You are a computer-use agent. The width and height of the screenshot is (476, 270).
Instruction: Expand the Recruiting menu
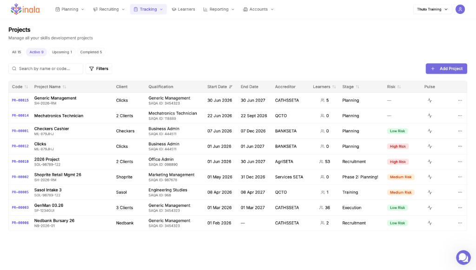(109, 9)
